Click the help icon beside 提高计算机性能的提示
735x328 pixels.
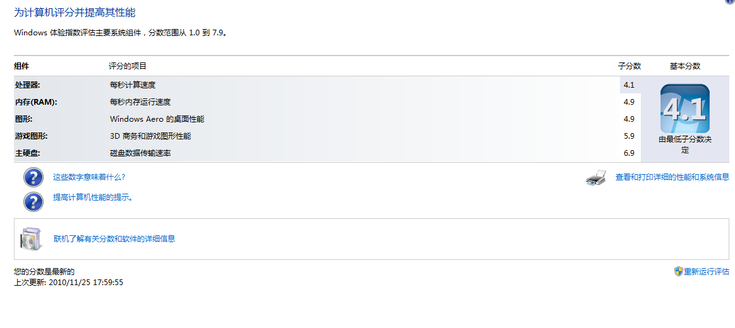coord(33,202)
